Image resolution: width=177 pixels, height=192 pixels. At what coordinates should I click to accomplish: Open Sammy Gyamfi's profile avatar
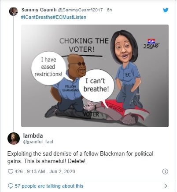pyautogui.click(x=14, y=11)
